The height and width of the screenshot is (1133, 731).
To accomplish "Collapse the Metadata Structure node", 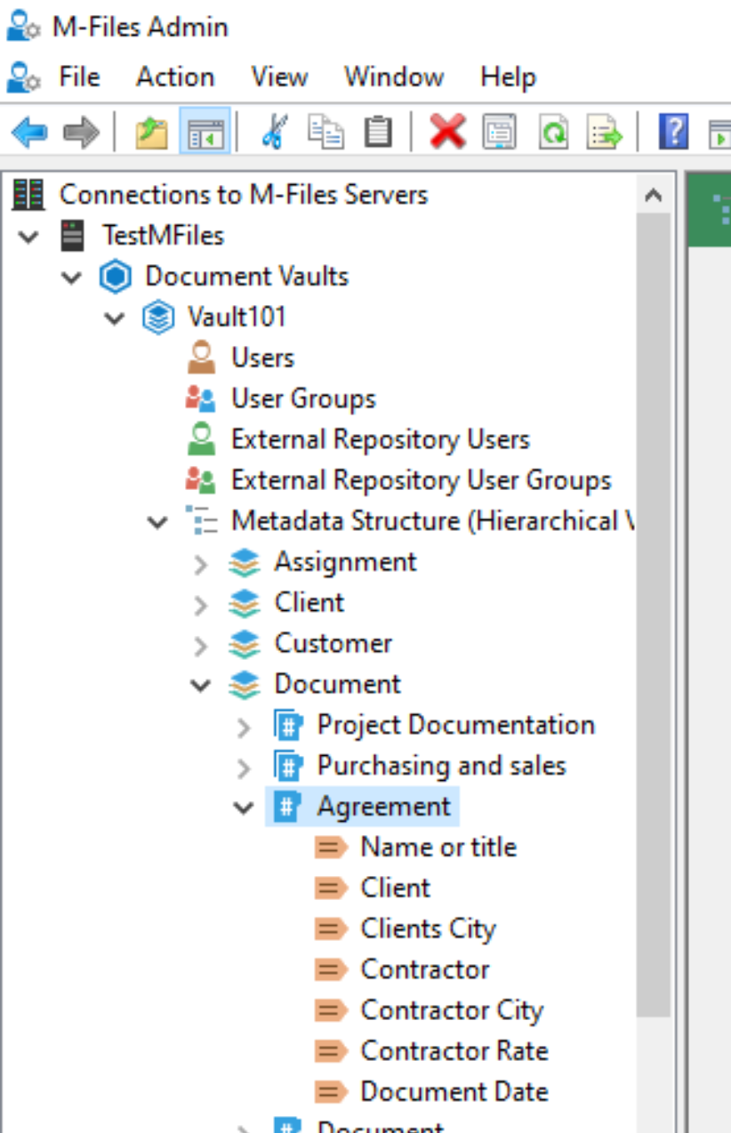I will click(x=157, y=522).
